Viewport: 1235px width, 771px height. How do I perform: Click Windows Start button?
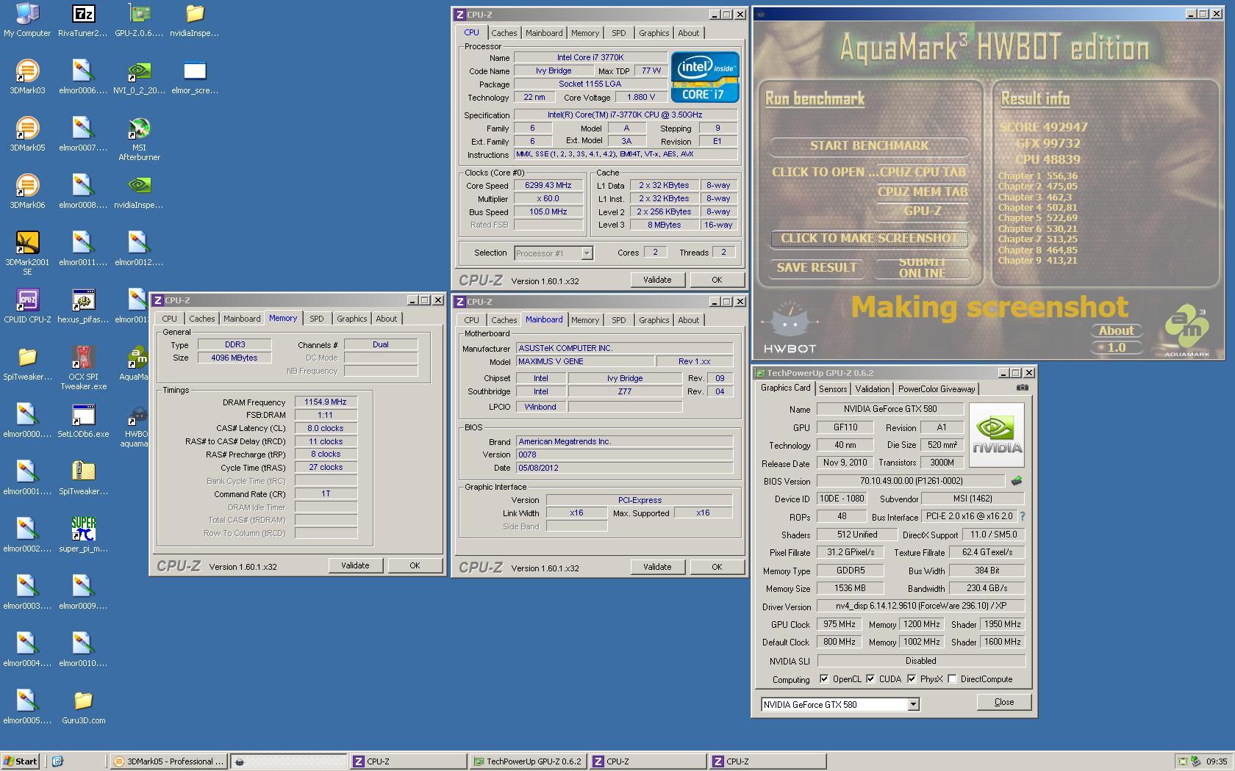click(21, 761)
